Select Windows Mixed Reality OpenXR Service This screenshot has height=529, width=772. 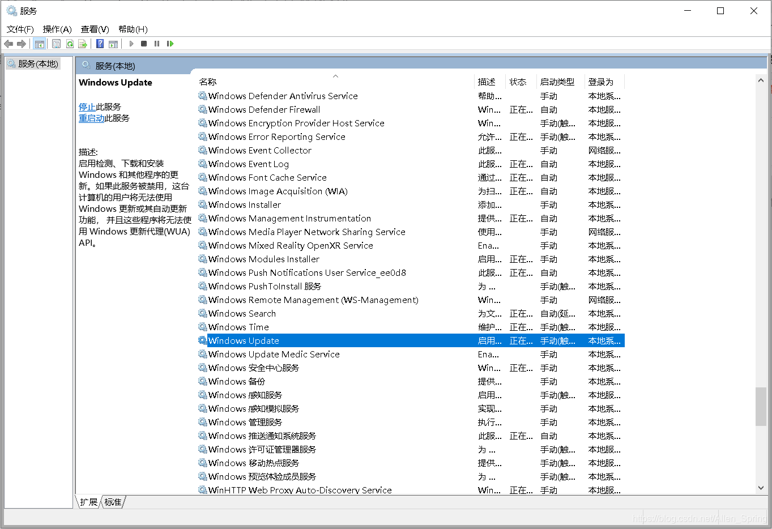click(411, 245)
